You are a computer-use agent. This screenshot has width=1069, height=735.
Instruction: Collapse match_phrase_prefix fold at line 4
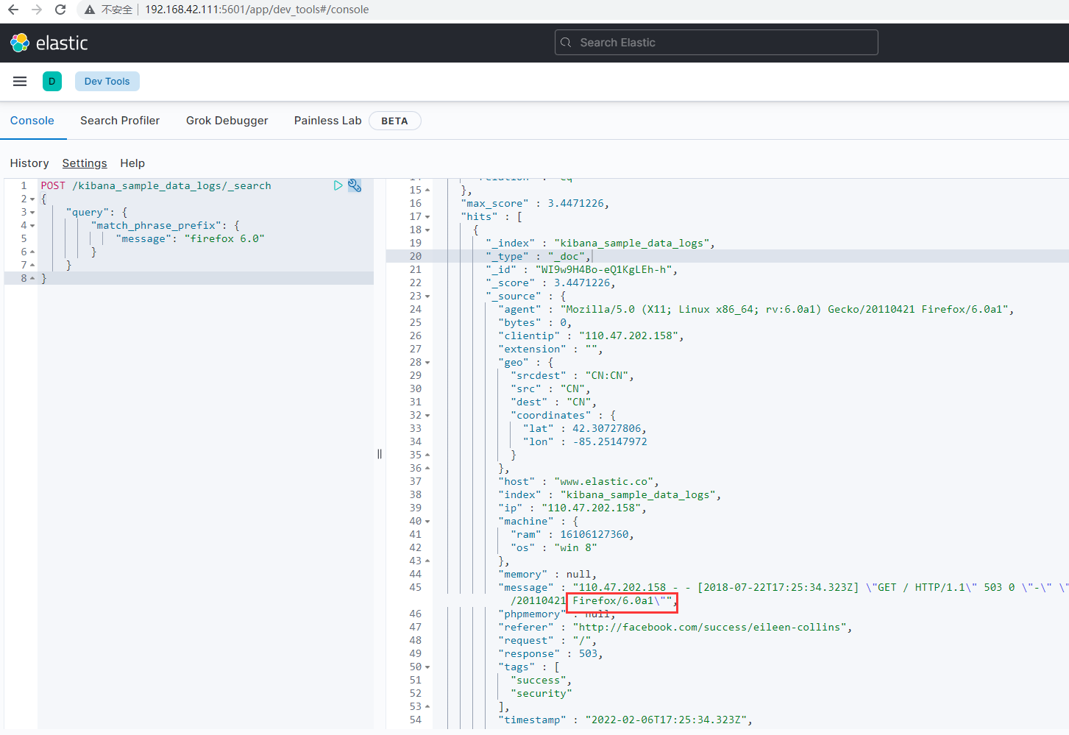32,226
